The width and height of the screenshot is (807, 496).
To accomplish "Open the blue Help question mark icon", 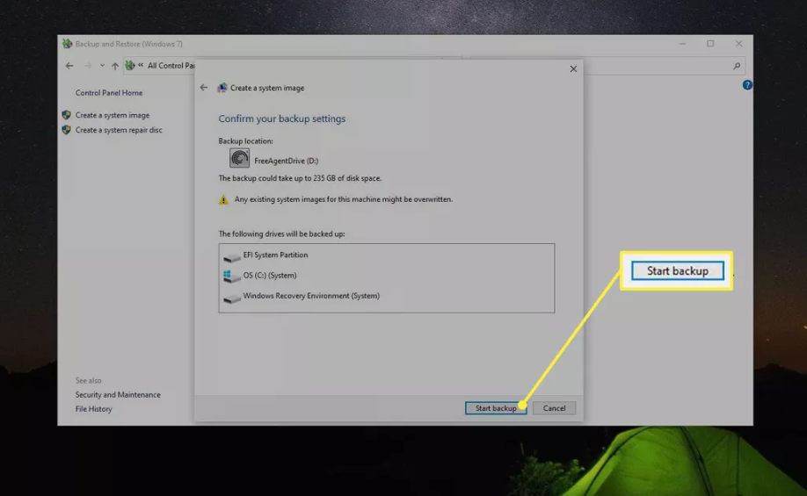I will pos(747,85).
